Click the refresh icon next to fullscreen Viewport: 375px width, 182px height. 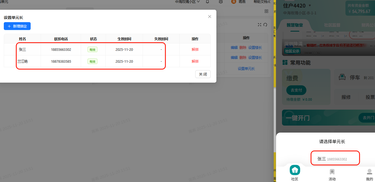pos(265,25)
